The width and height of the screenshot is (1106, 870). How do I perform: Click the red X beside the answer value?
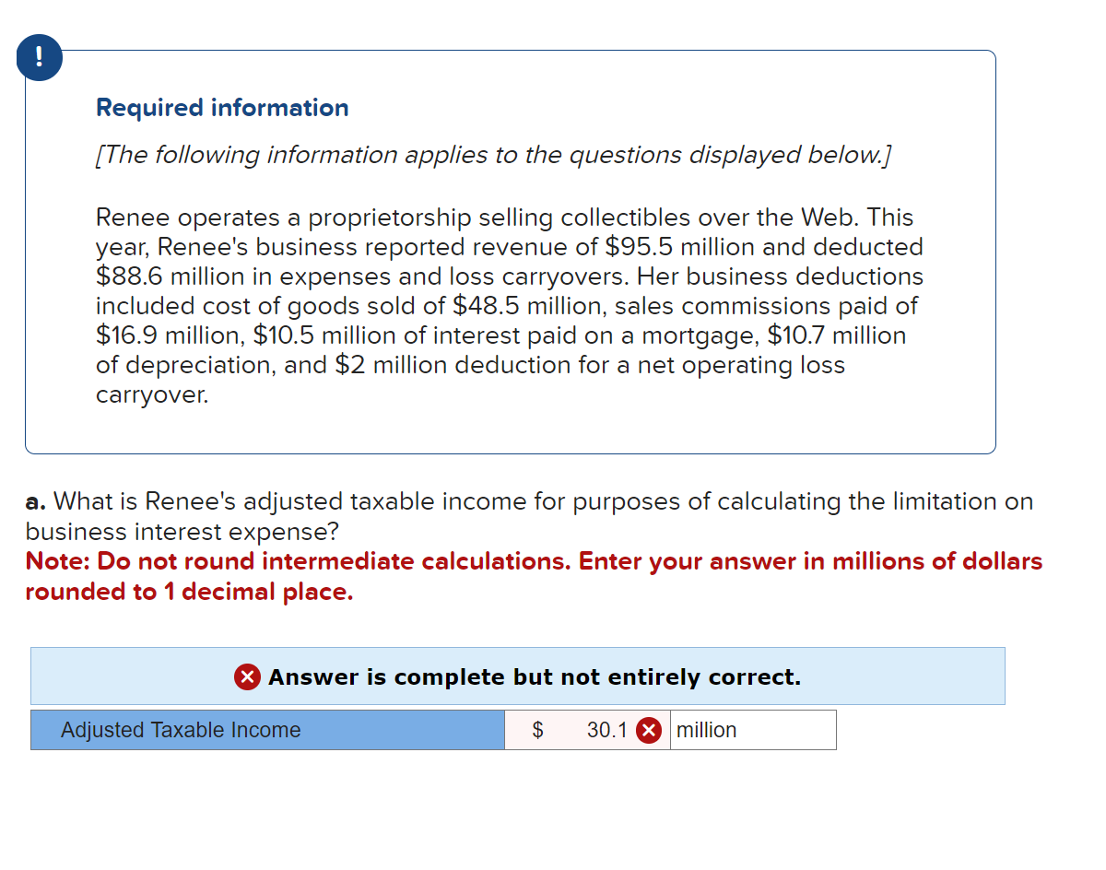click(648, 730)
